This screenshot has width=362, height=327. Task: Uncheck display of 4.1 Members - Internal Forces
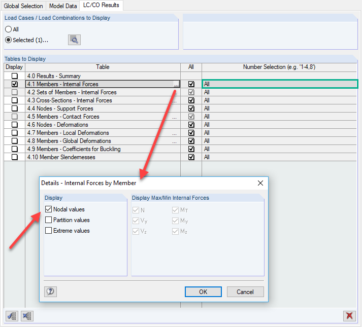tap(15, 84)
